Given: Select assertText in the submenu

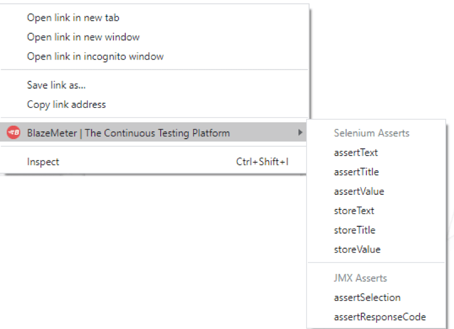Looking at the screenshot, I should click(356, 153).
